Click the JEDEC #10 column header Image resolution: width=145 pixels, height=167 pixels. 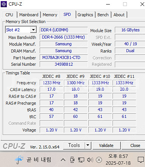(x=100, y=76)
